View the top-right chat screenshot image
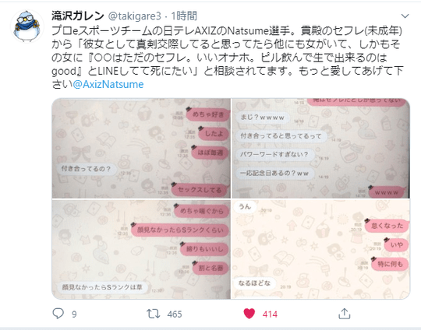Image resolution: width=421 pixels, height=330 pixels. tap(320, 148)
